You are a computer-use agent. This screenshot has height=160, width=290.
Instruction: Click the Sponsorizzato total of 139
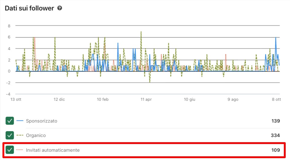[275, 121]
